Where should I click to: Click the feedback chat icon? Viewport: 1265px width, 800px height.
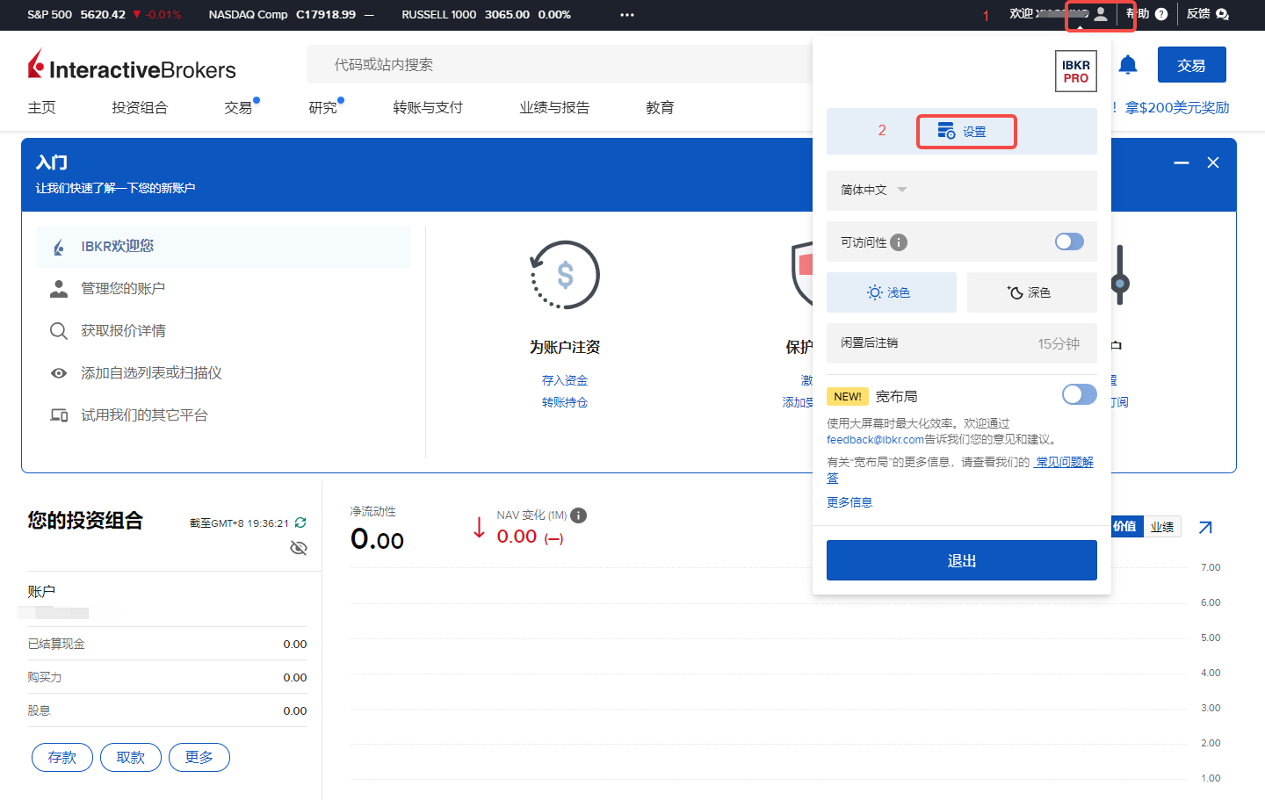click(x=1222, y=14)
